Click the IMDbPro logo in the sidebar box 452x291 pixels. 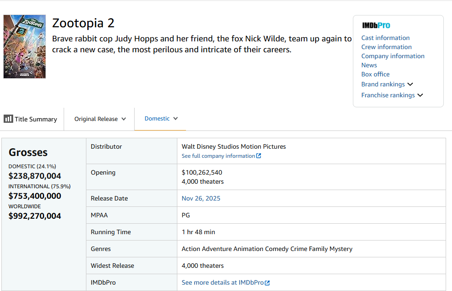(x=376, y=25)
